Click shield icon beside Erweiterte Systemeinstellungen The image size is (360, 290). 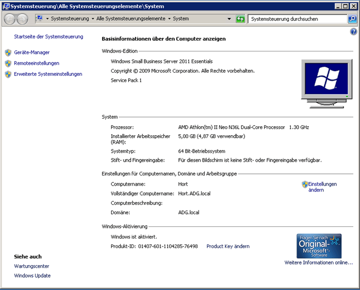8,74
